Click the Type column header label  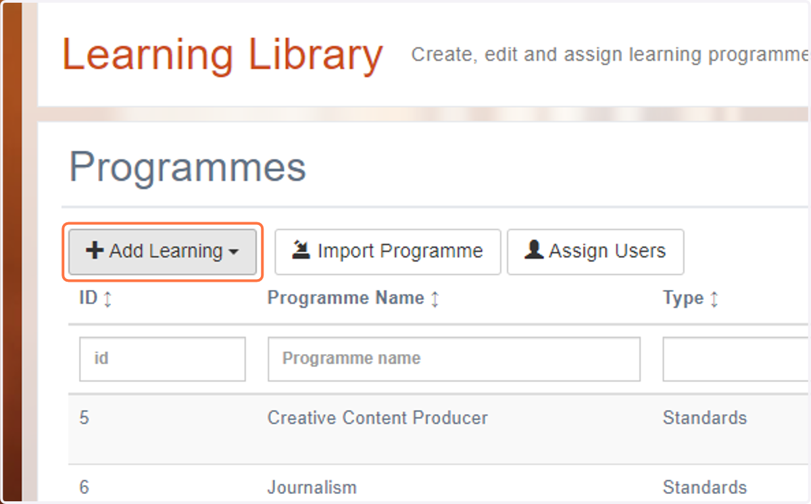(683, 298)
